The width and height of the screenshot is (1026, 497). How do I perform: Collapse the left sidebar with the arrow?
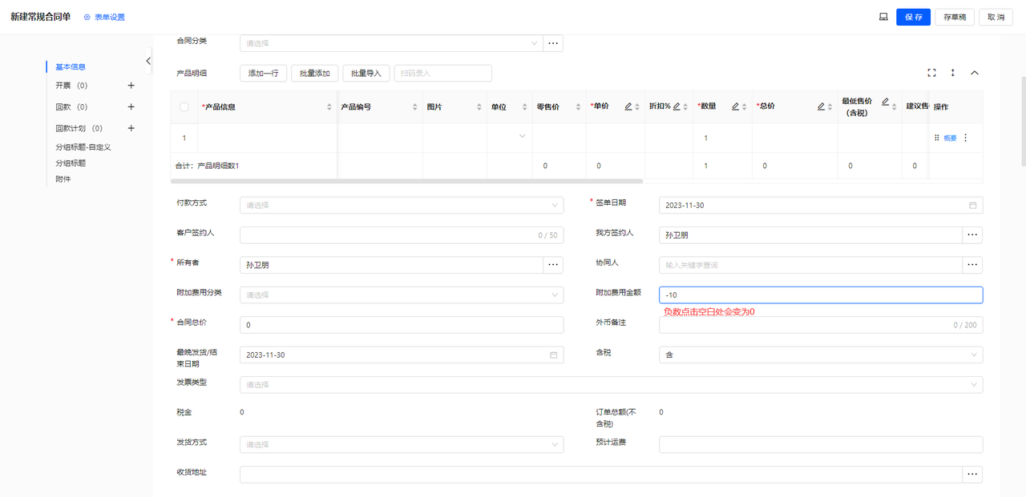148,61
